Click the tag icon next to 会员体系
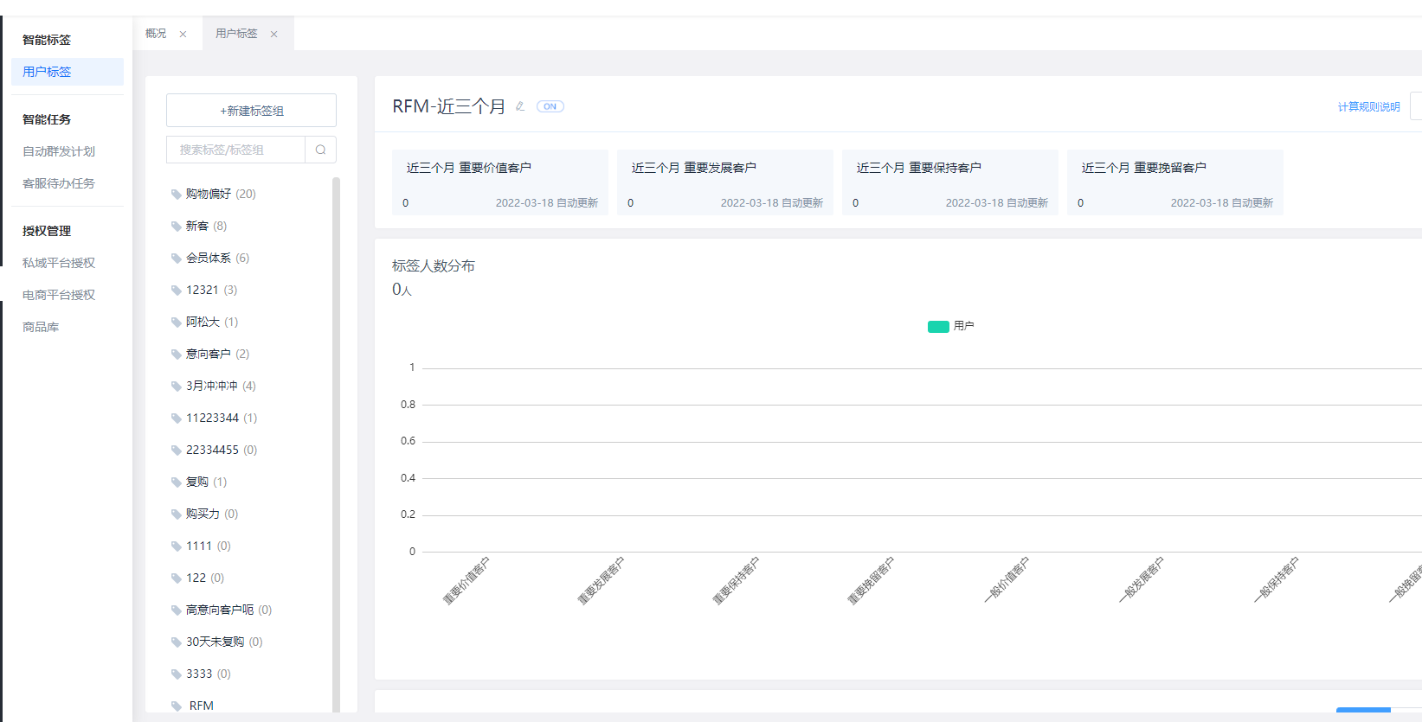Viewport: 1422px width, 722px height. click(177, 259)
